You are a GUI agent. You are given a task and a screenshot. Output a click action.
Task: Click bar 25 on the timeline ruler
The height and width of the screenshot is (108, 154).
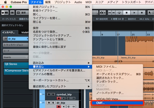tap(133, 34)
